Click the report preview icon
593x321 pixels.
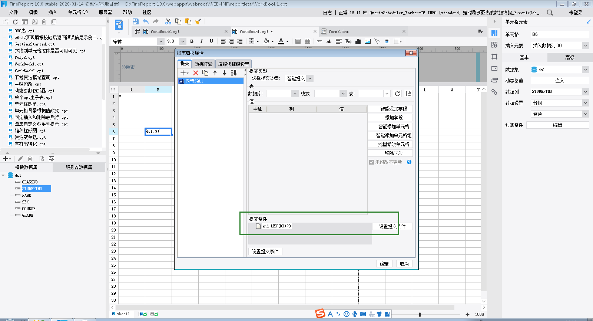pos(119,25)
